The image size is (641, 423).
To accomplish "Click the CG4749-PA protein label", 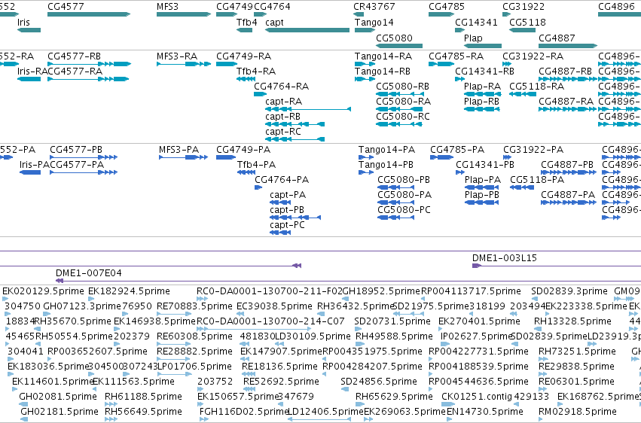I will click(x=243, y=150).
